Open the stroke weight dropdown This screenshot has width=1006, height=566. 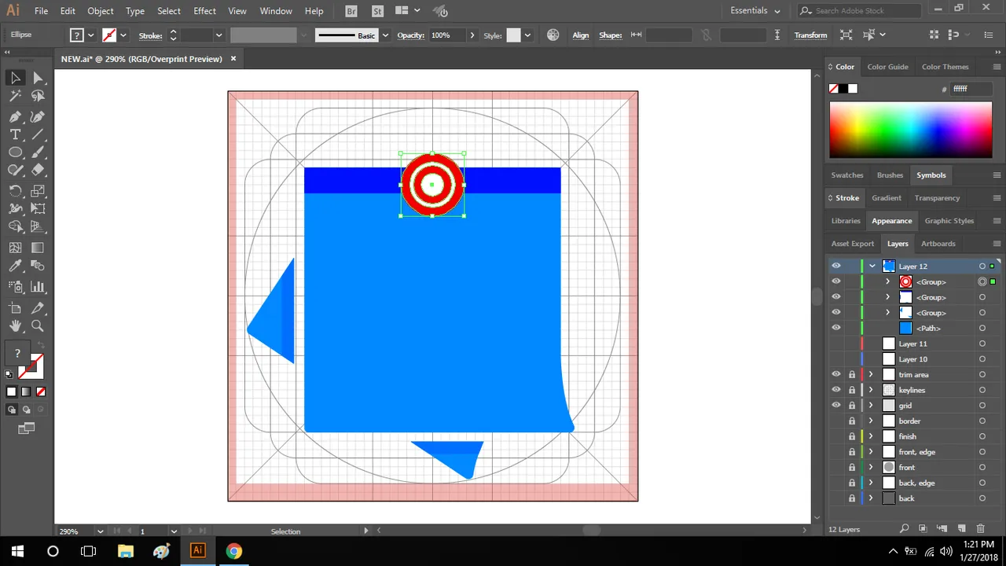pos(218,35)
